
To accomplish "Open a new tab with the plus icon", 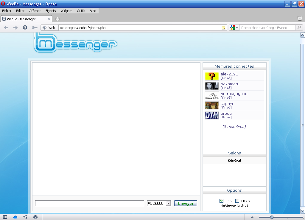I will (x=57, y=19).
